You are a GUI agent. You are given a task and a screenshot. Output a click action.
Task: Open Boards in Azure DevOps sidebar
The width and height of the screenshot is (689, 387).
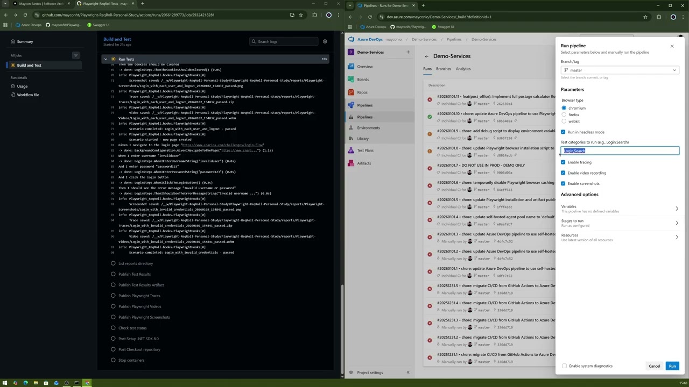(363, 79)
